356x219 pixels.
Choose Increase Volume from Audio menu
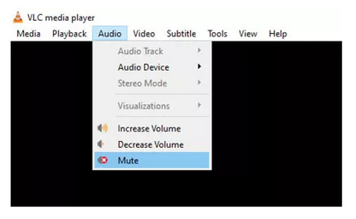tap(152, 129)
